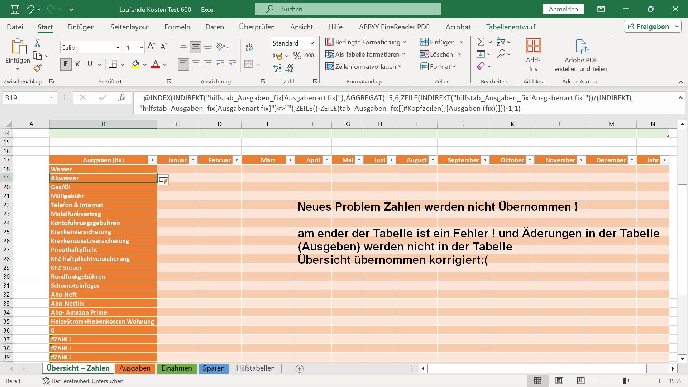The width and height of the screenshot is (688, 387).
Task: Open the Standard number format dropdown
Action: point(312,43)
